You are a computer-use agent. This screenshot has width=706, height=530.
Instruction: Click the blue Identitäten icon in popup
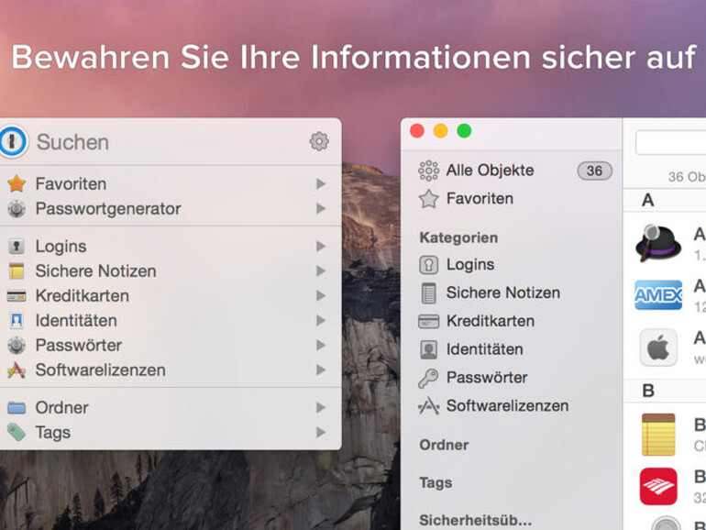pos(17,321)
